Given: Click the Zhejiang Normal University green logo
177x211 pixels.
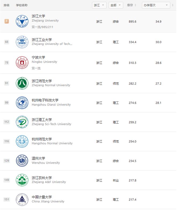Looking at the screenshot, I should tap(22, 83).
